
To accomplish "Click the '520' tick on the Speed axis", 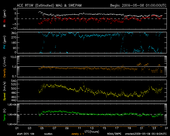I will coord(14,84).
